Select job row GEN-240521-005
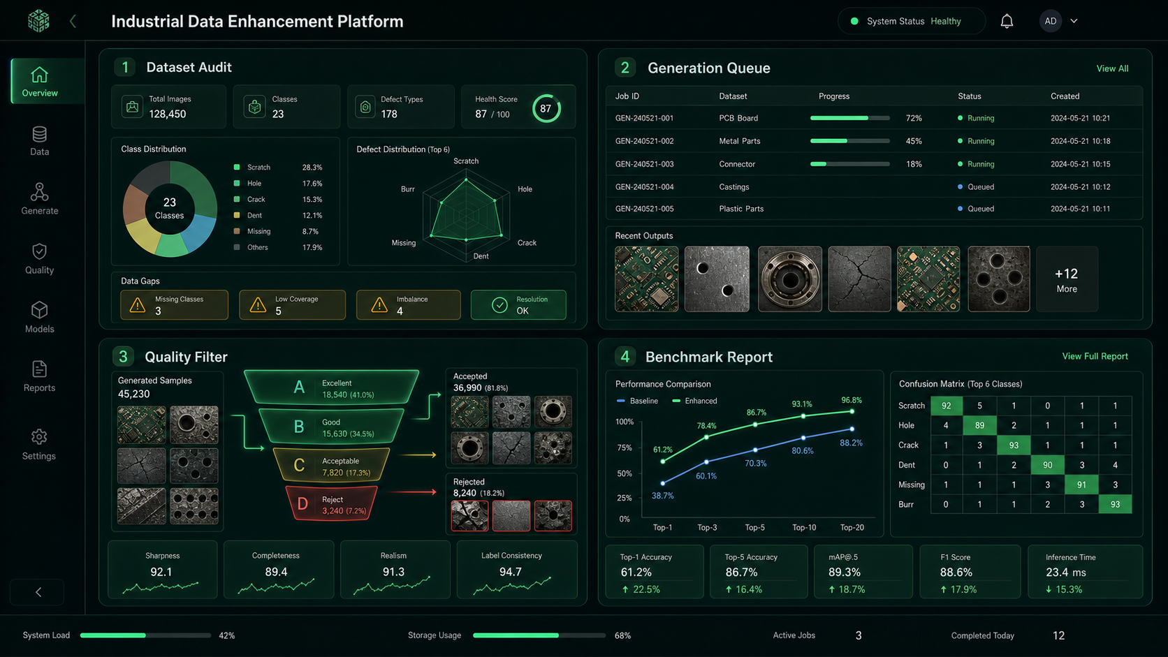Screen dimensions: 1168x657 click(874, 209)
